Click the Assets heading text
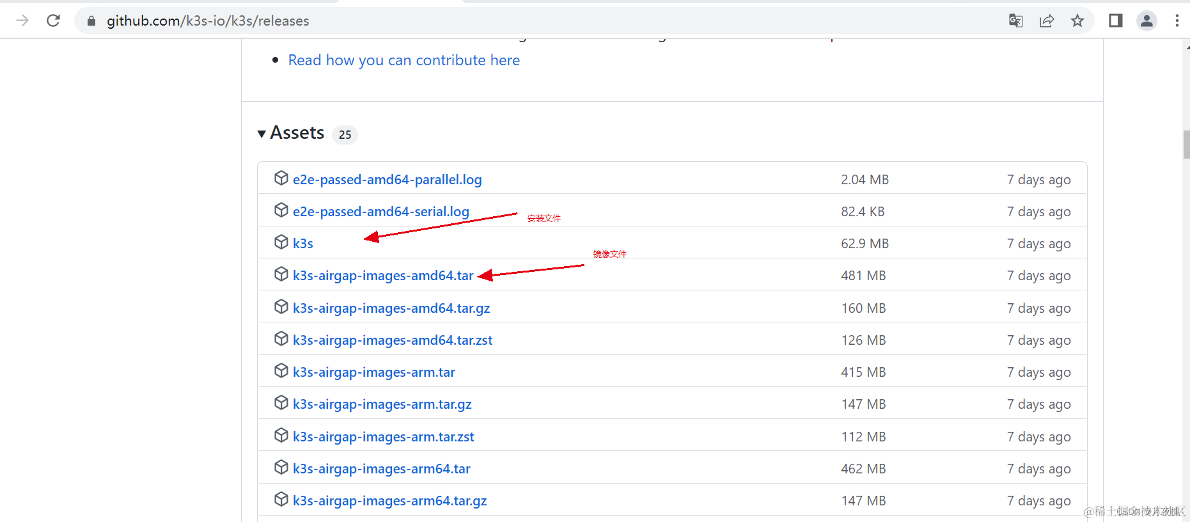The image size is (1190, 522). (297, 132)
